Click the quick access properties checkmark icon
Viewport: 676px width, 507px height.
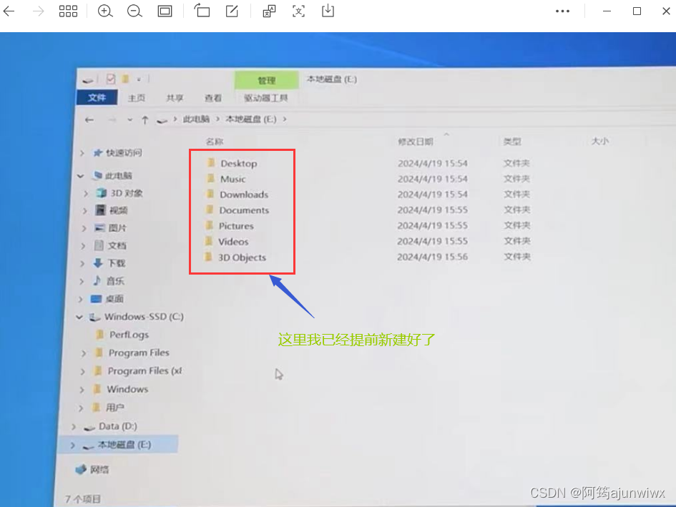(111, 79)
